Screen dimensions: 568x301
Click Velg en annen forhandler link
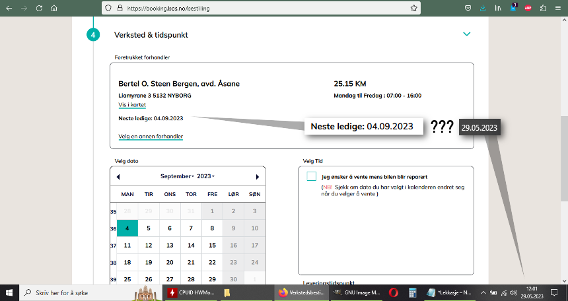tap(151, 136)
